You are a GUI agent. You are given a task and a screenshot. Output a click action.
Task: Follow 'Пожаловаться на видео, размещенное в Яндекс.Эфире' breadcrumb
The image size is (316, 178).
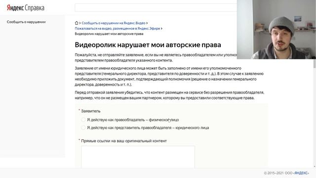click(118, 29)
